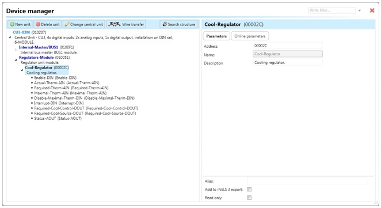Click the Search structure icon

(x=165, y=24)
